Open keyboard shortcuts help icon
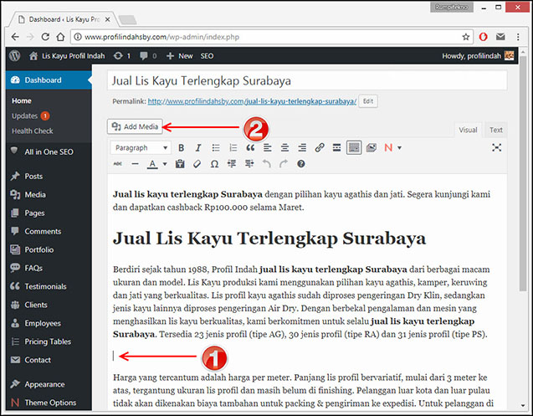 click(x=301, y=164)
